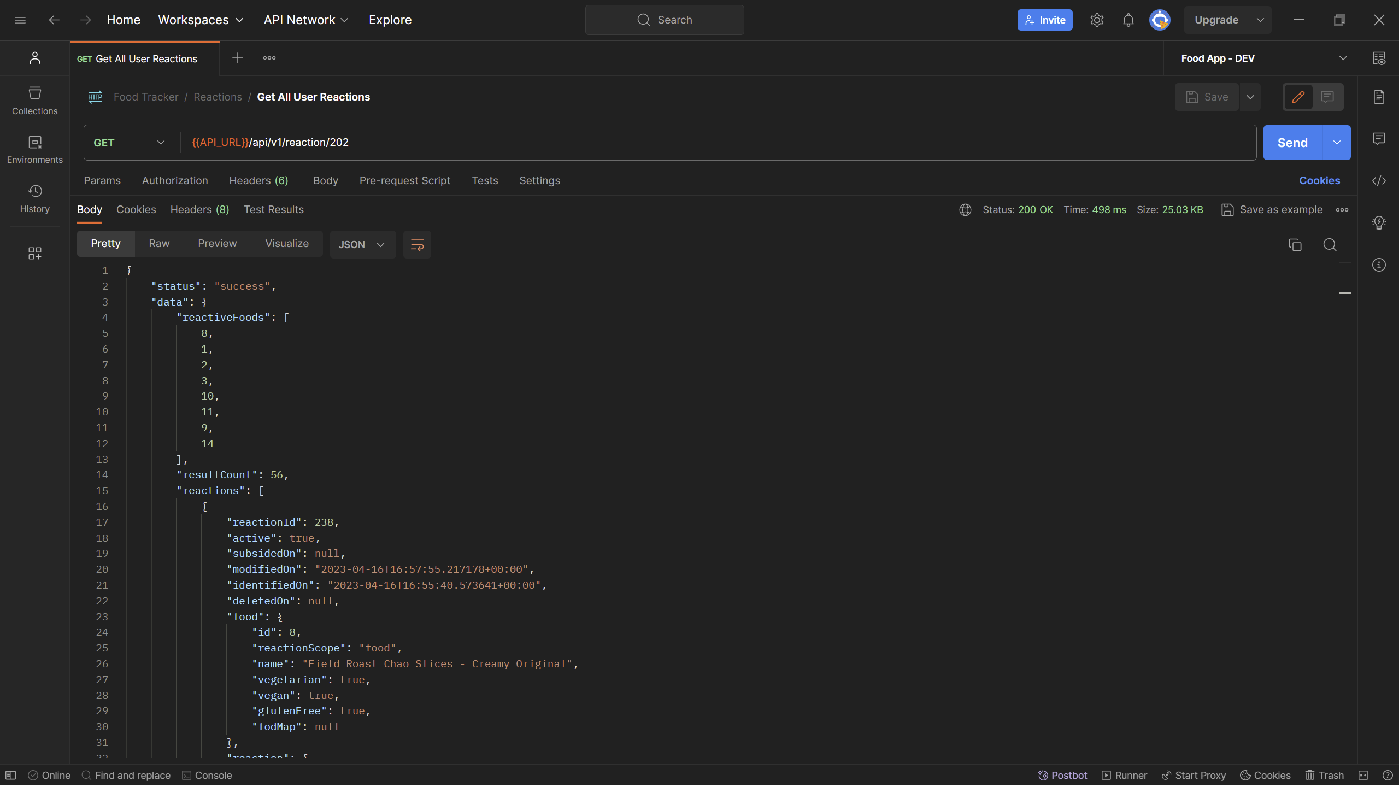Open notifications bell icon
The width and height of the screenshot is (1399, 787).
point(1128,20)
